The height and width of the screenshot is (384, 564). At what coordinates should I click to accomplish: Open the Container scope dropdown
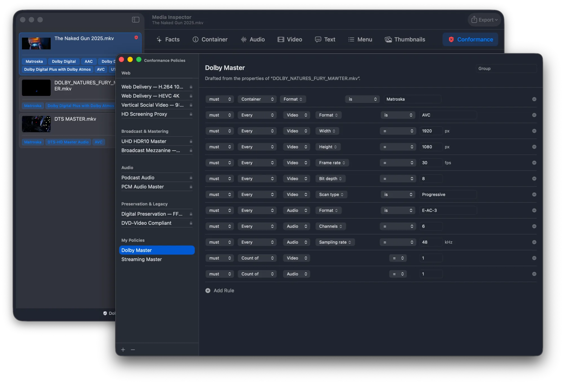pos(257,99)
